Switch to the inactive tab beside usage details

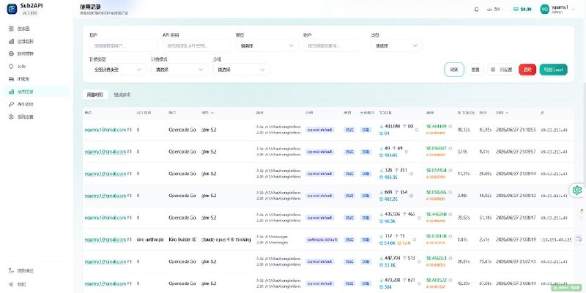click(x=122, y=94)
